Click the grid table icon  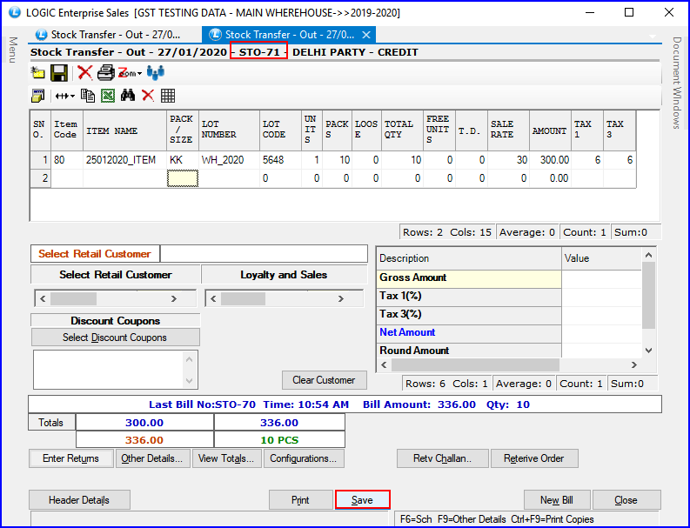(168, 96)
